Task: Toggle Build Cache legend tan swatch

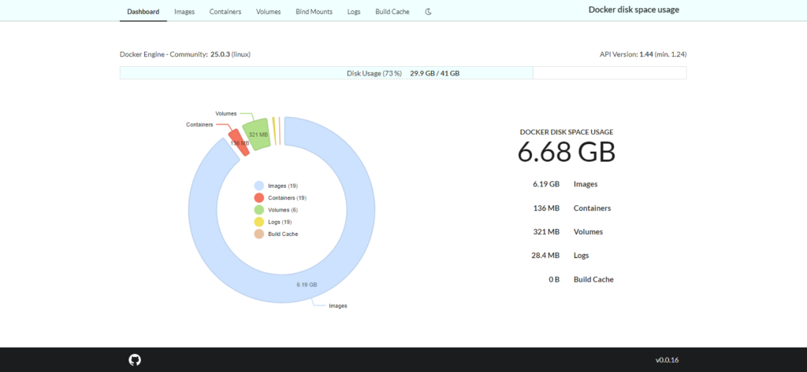Action: (x=258, y=234)
